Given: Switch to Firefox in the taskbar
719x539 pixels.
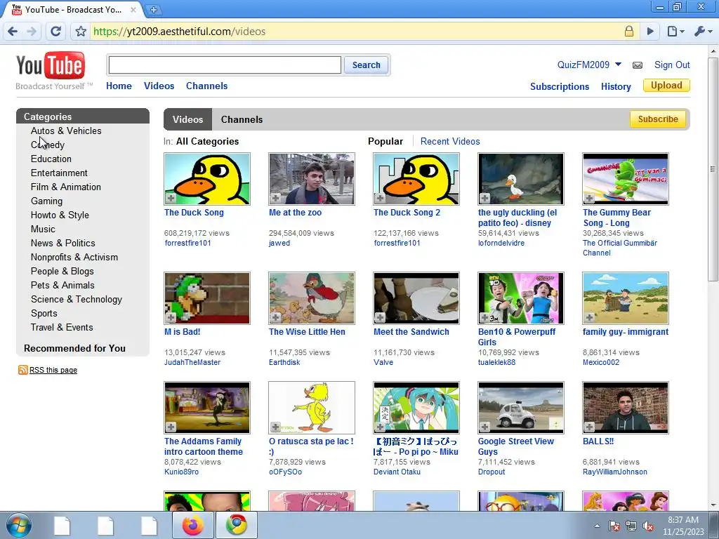Looking at the screenshot, I should click(x=192, y=525).
